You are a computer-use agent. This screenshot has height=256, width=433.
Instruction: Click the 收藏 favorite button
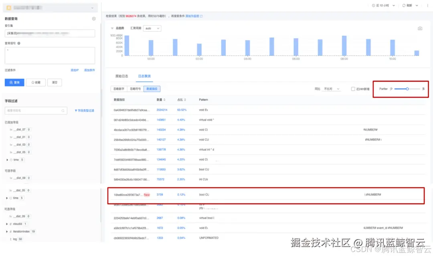[36, 83]
